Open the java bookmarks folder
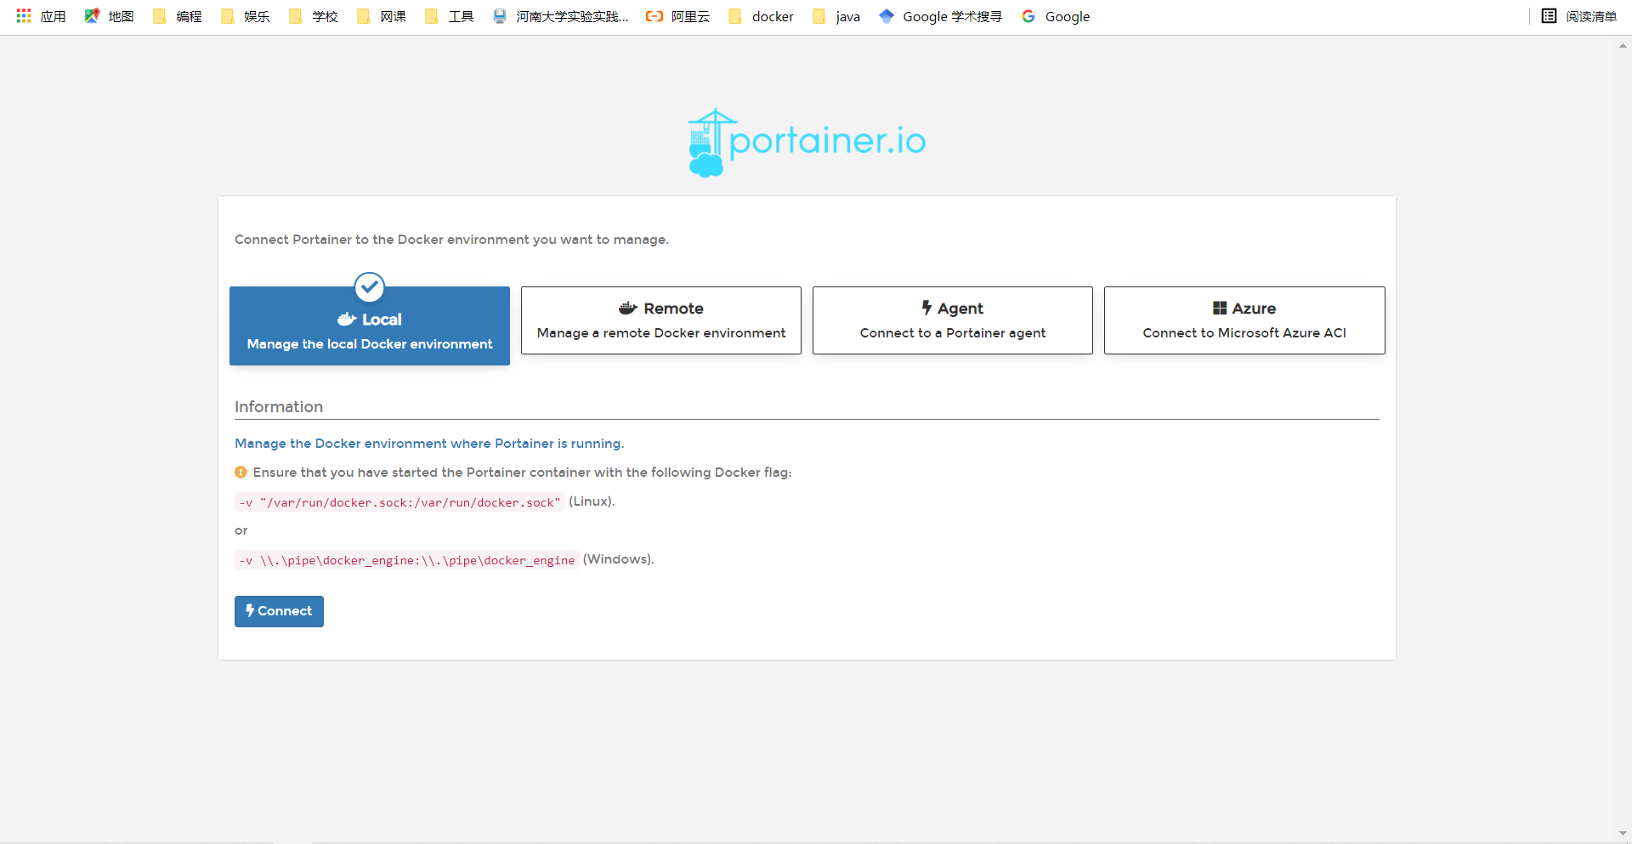Viewport: 1632px width, 844px height. (x=837, y=16)
